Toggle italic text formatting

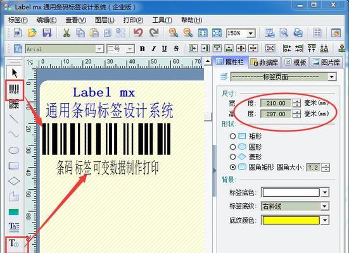coord(153,49)
